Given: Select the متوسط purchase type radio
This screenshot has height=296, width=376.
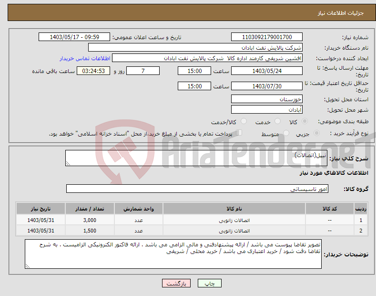Looking at the screenshot, I should click(286, 133).
